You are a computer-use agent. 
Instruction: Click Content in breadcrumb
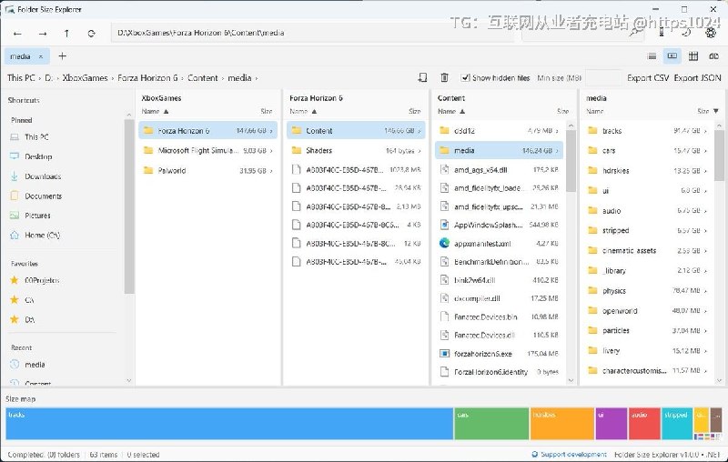pyautogui.click(x=202, y=78)
